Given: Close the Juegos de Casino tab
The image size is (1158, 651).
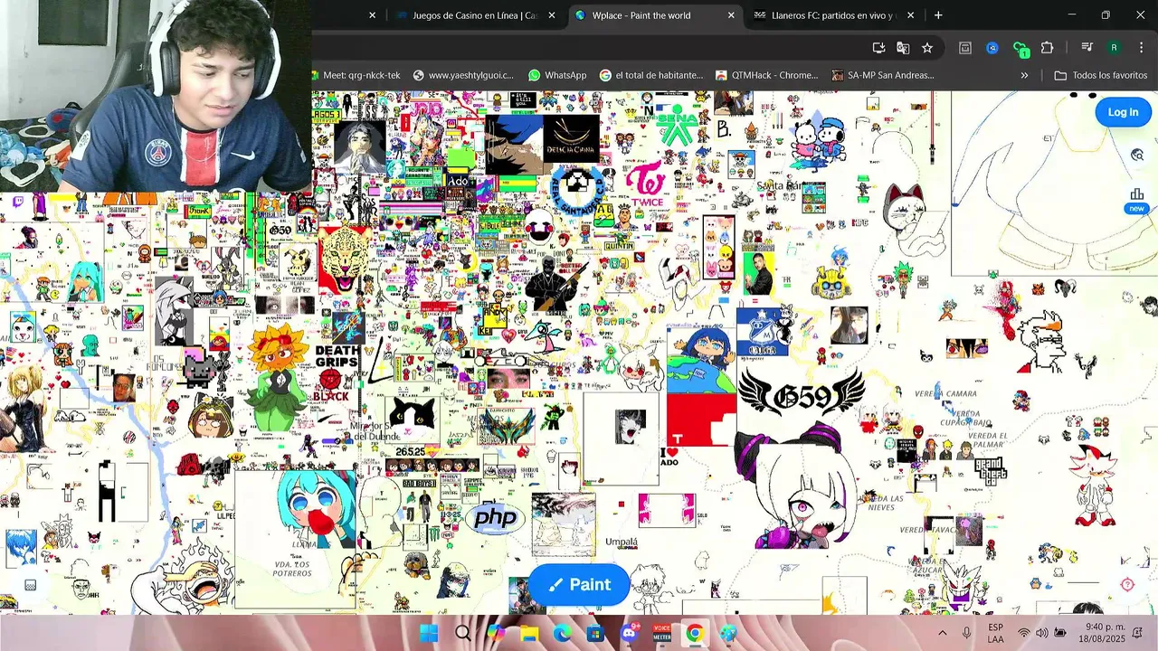Looking at the screenshot, I should (552, 15).
